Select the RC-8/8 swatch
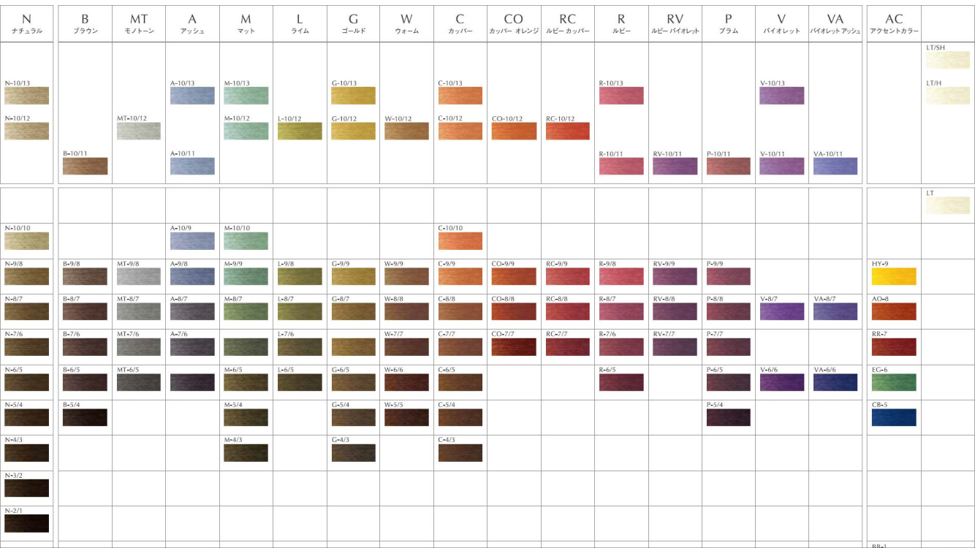This screenshot has height=548, width=975. click(x=567, y=311)
